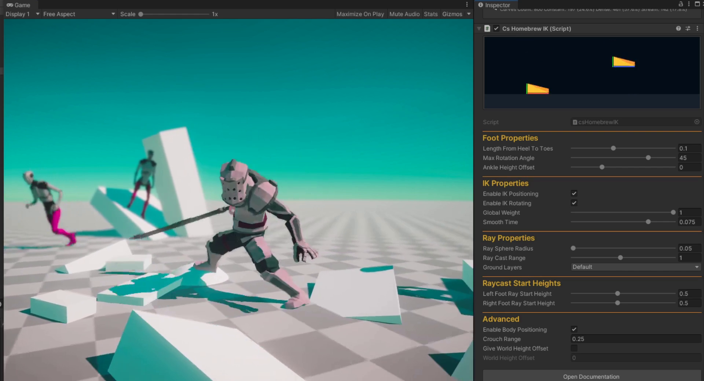Image resolution: width=704 pixels, height=381 pixels.
Task: Toggle the Cs Homebrew IK component enabled
Action: [x=496, y=29]
